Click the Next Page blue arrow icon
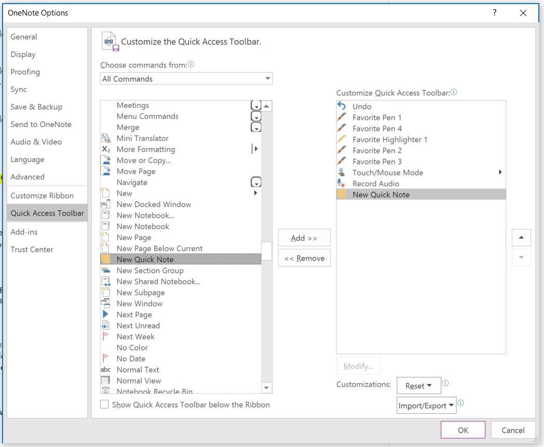The height and width of the screenshot is (447, 544). (x=105, y=314)
